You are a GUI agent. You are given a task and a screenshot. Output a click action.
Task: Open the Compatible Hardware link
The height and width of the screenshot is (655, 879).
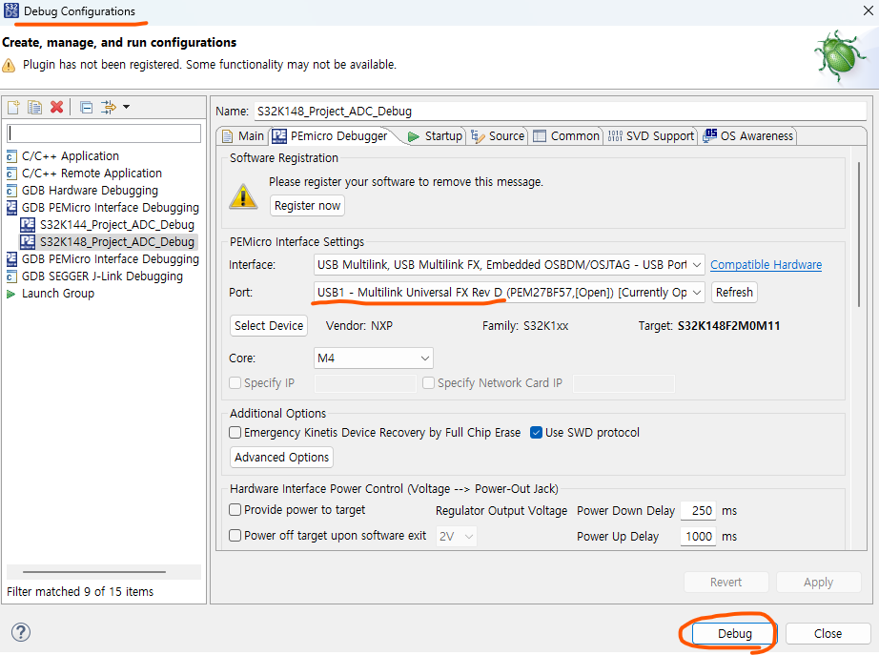coord(766,265)
